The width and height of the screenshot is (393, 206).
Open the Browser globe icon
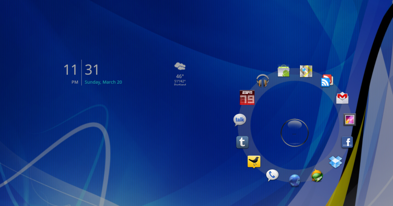click(294, 180)
